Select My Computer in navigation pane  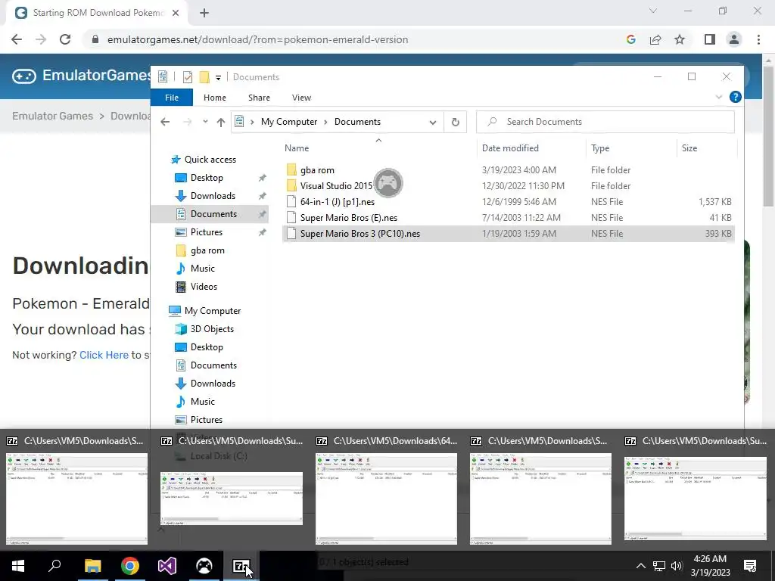213,311
